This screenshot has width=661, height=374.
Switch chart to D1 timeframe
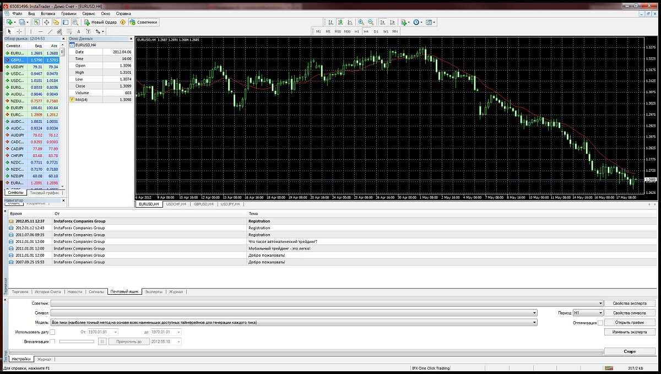(x=376, y=31)
